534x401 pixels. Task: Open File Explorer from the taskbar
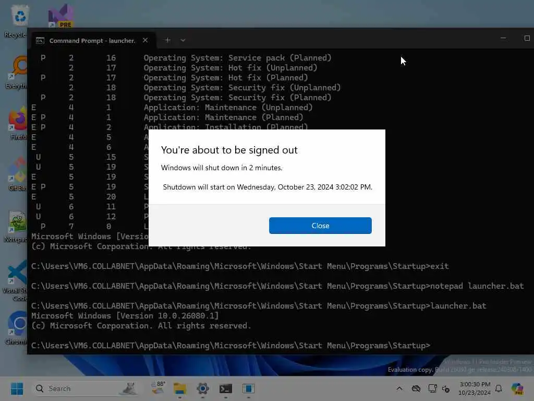180,388
